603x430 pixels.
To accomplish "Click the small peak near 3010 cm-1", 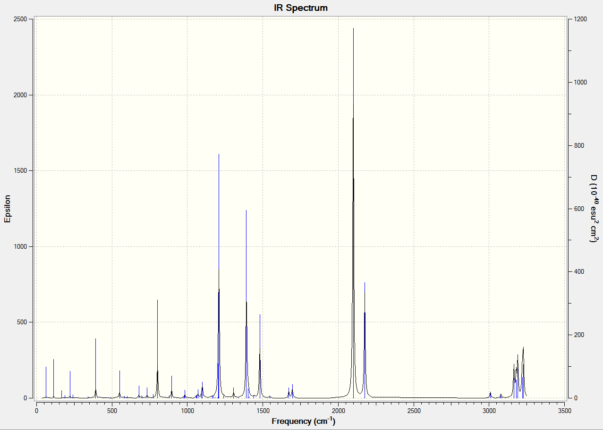I will click(x=490, y=395).
